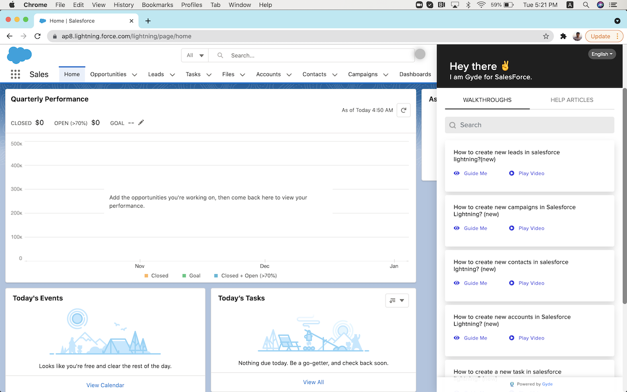The height and width of the screenshot is (392, 627).
Task: Click the View Calendar link
Action: pos(105,385)
